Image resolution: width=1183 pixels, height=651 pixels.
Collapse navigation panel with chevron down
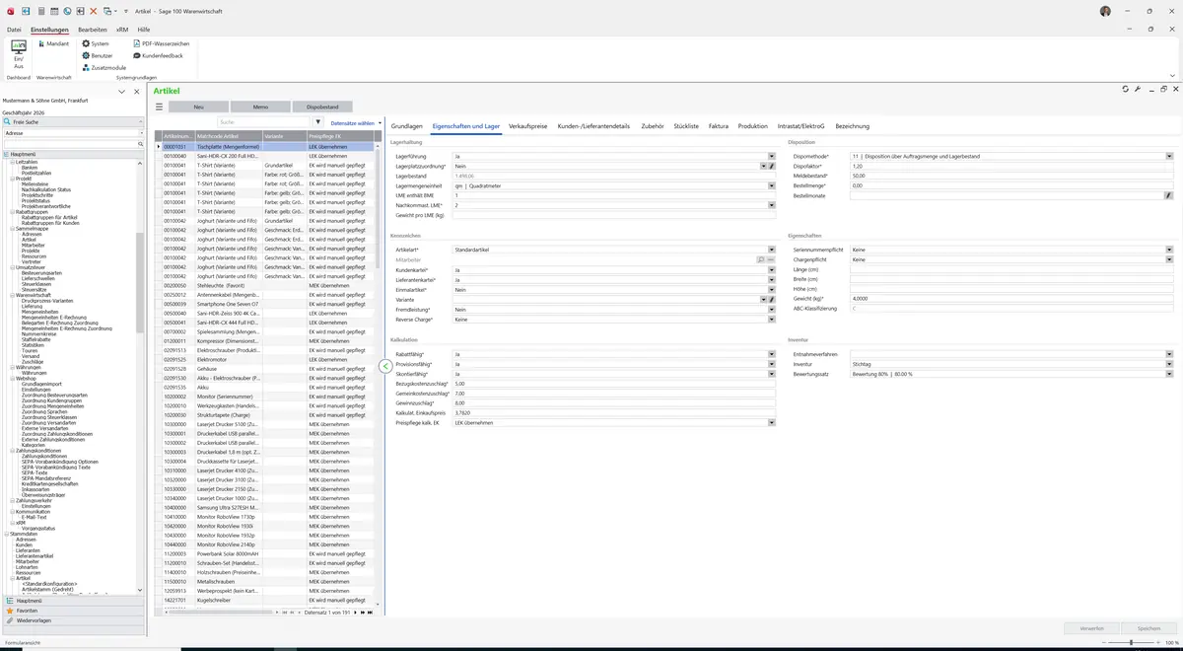tap(122, 91)
